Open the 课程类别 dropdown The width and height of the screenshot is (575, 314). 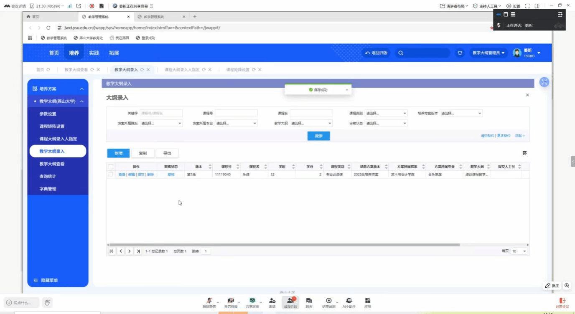(x=386, y=113)
